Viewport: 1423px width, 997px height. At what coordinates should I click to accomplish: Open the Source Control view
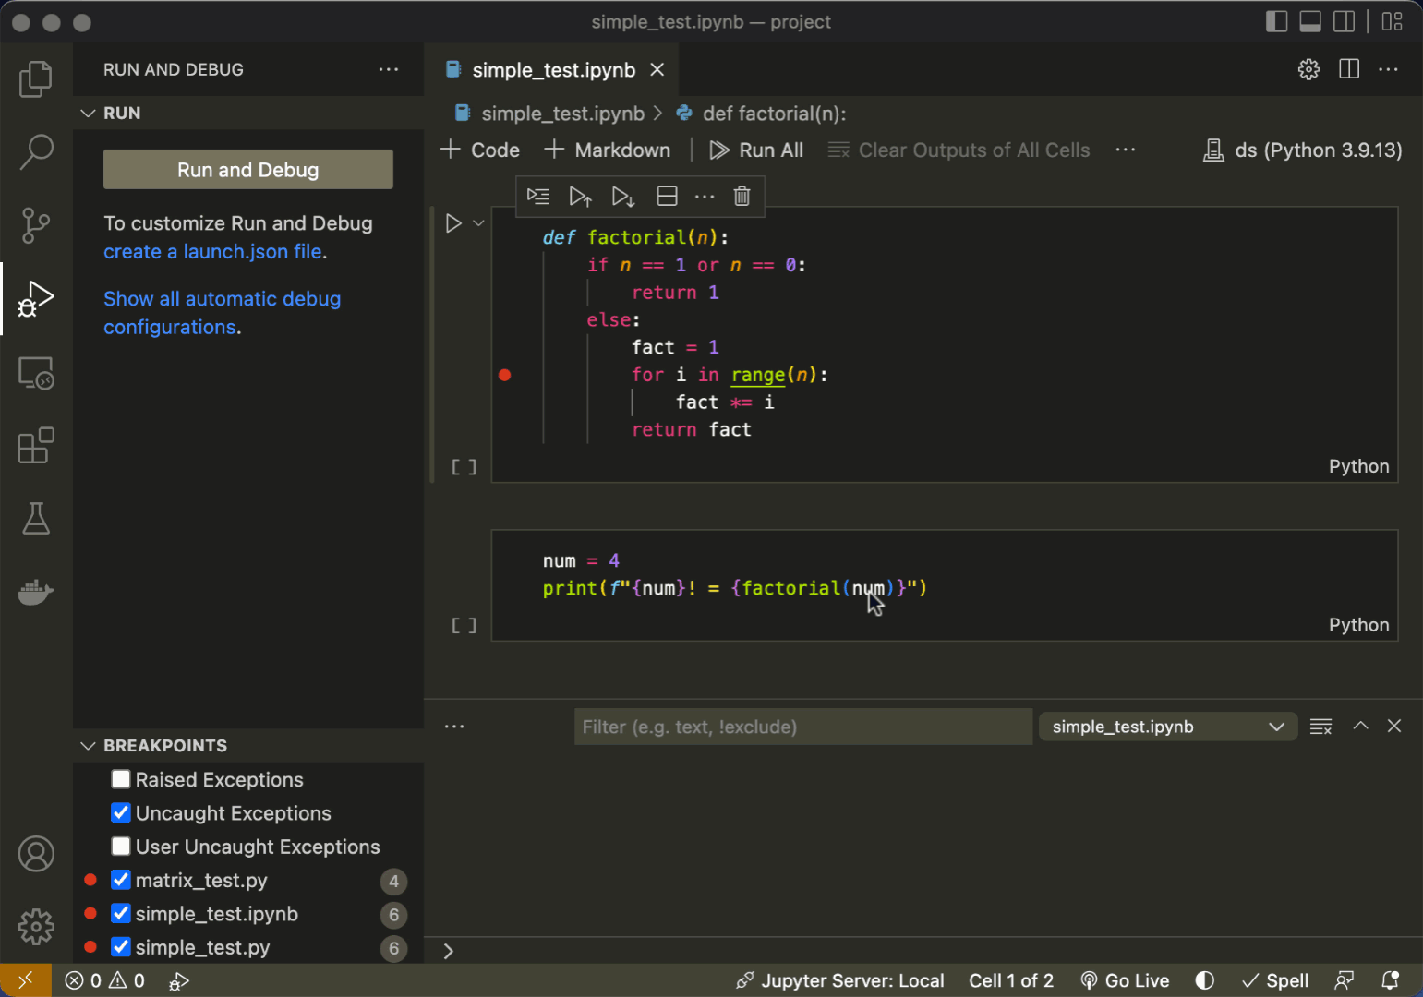pos(36,225)
